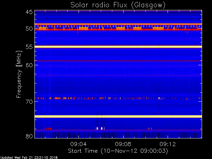Click the 'Frequency [MHz]' axis label
Viewport: 212px width, 159px height.
point(19,74)
